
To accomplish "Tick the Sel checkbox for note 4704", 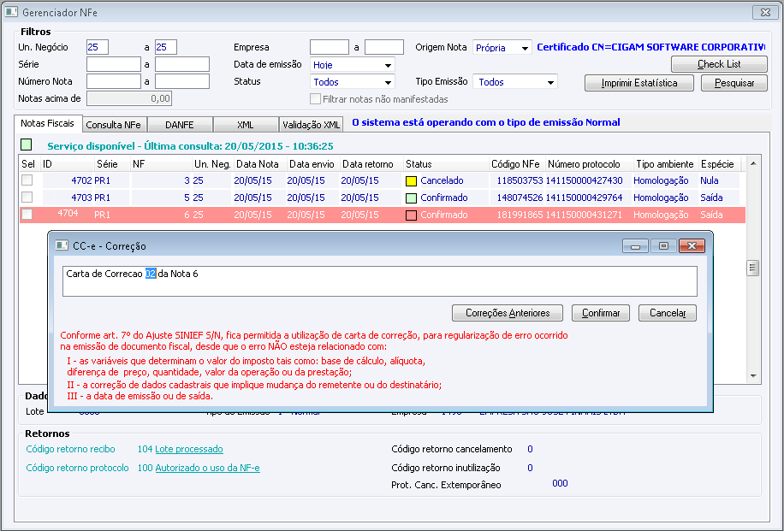I will pyautogui.click(x=27, y=215).
